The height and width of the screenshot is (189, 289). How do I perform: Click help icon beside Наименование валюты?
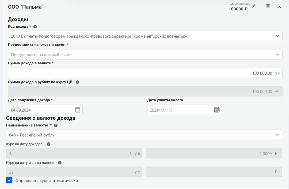pos(56,125)
